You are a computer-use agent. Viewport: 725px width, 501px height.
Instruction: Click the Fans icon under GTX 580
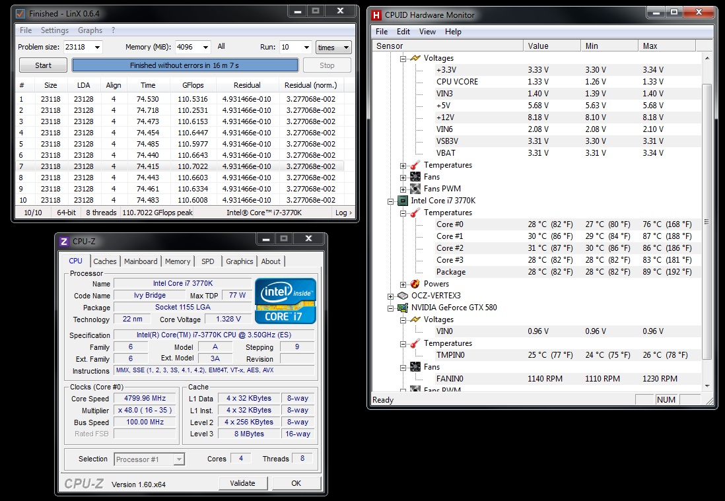pyautogui.click(x=415, y=367)
